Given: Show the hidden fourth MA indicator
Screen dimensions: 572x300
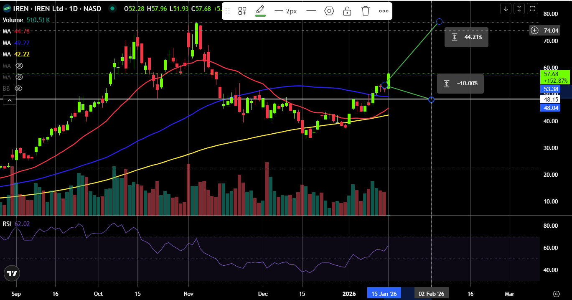Looking at the screenshot, I should tap(19, 66).
